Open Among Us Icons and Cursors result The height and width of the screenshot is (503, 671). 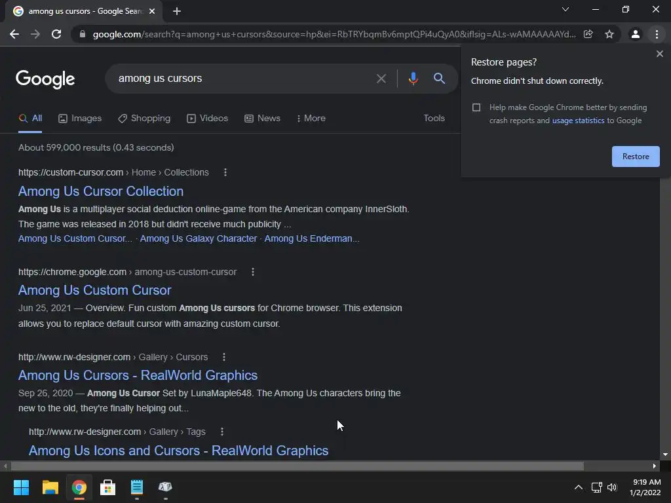(178, 451)
